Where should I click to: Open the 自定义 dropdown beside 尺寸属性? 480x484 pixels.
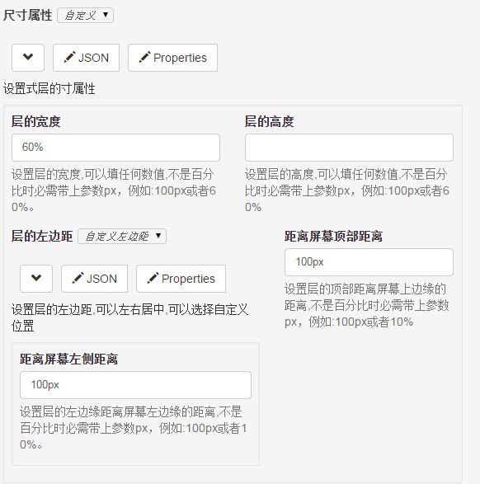pos(86,15)
